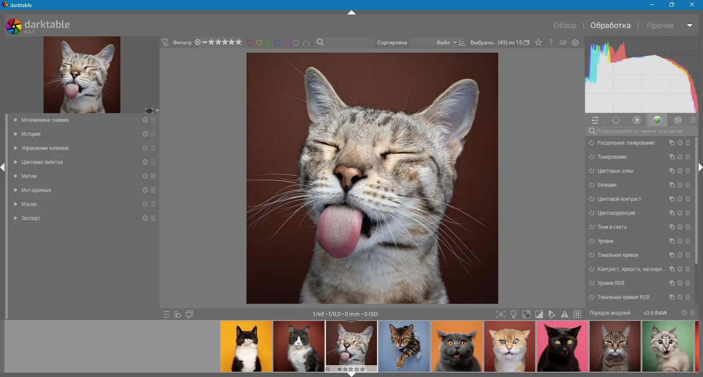
Task: Select the orange-background gray cat thumbnail
Action: click(x=457, y=346)
